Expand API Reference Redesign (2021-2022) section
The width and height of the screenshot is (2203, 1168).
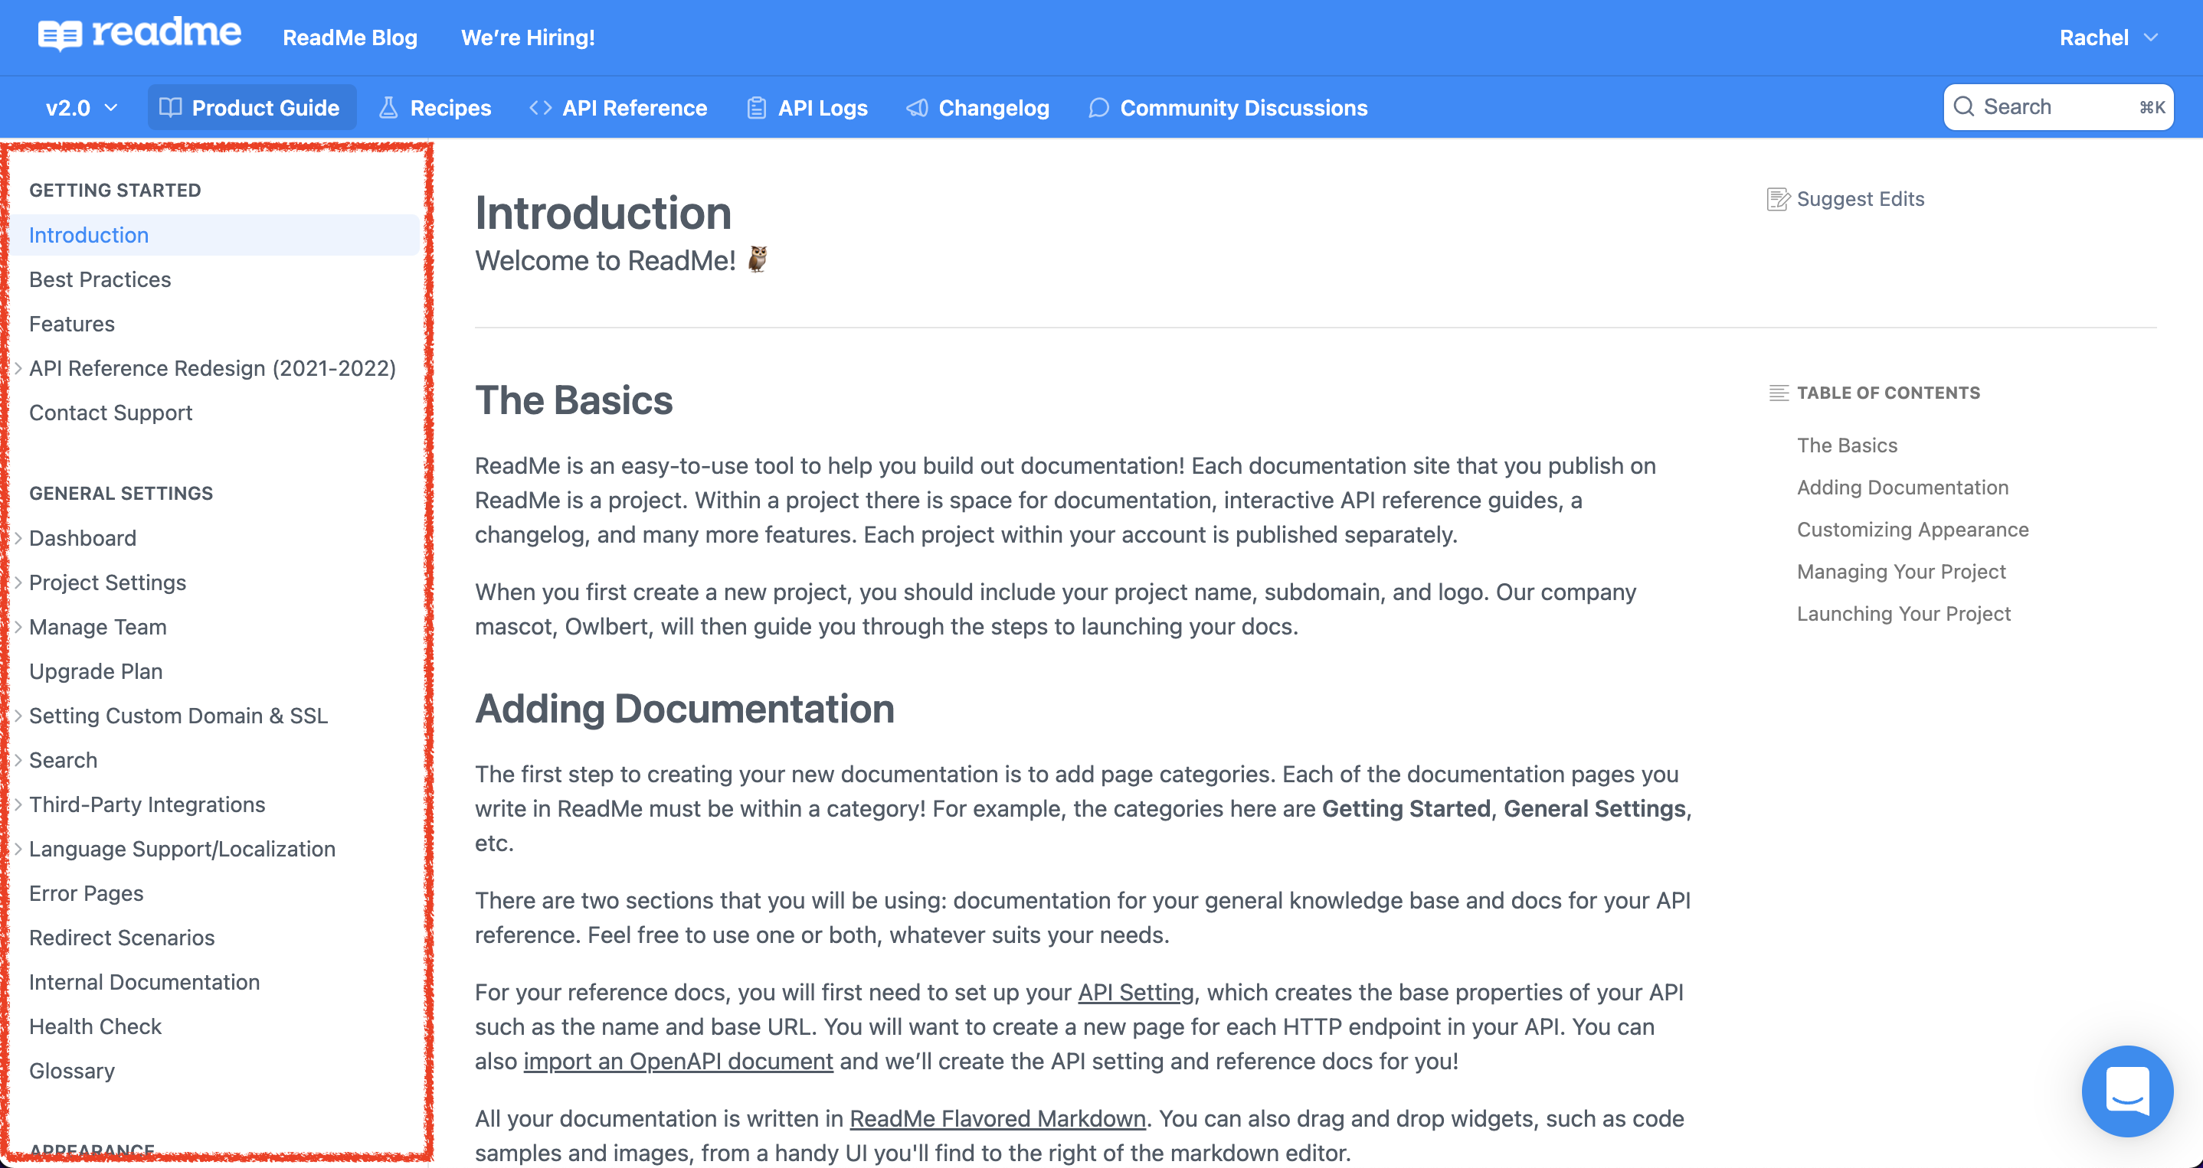tap(18, 368)
